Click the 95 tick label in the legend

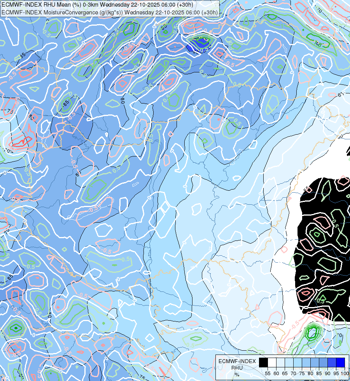[336, 374]
